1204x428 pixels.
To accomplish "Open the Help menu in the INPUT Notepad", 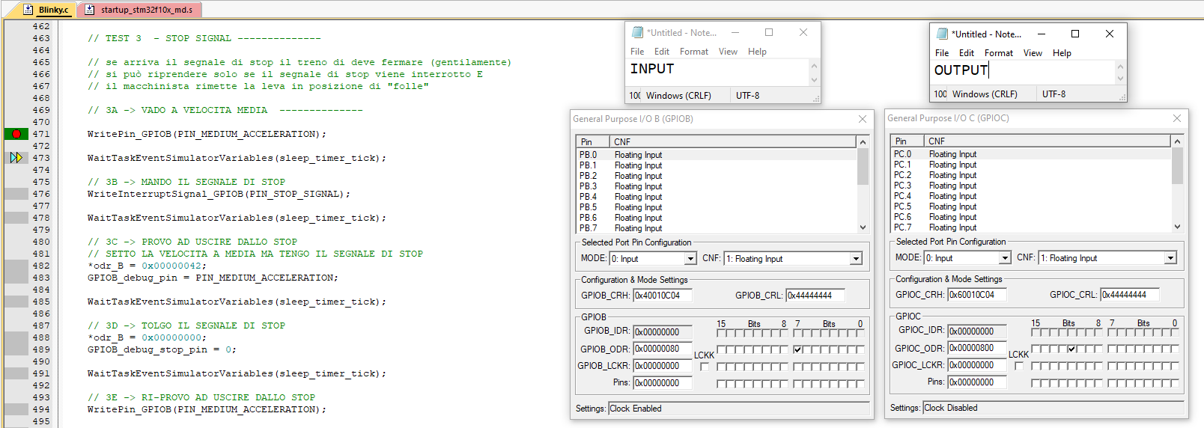I will coord(757,52).
